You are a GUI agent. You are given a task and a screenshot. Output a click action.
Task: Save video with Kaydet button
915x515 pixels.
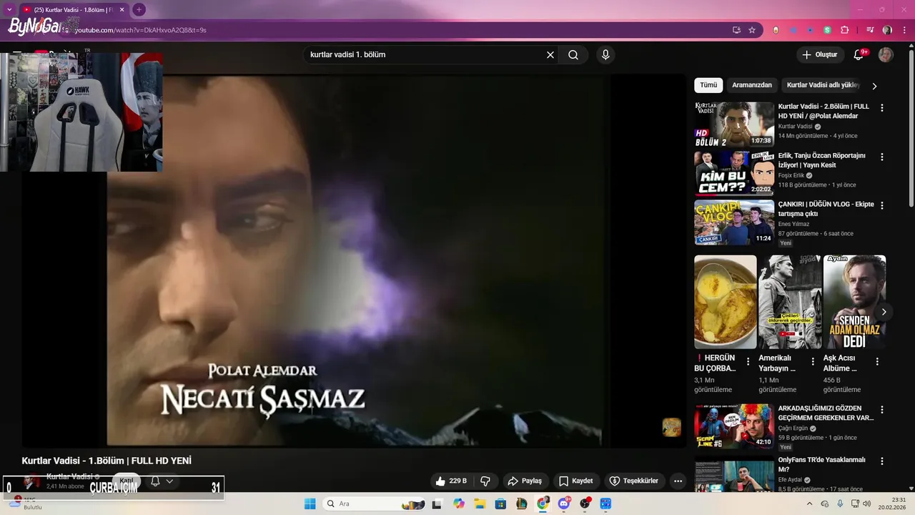point(575,481)
